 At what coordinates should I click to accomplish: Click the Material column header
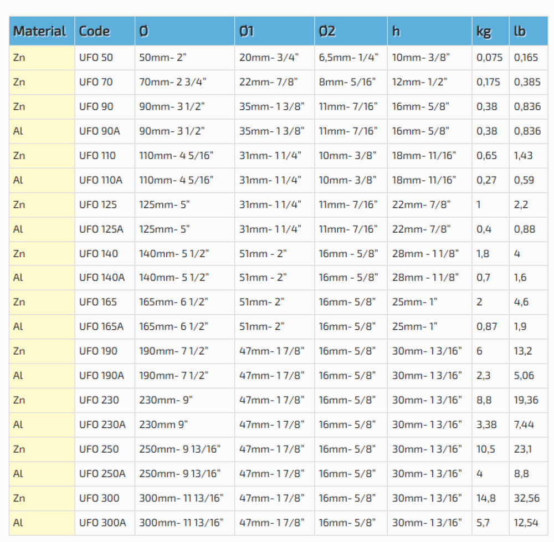(x=40, y=31)
